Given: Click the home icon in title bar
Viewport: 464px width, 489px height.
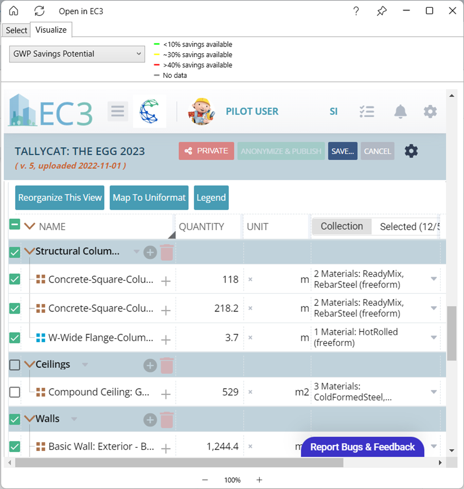Looking at the screenshot, I should (14, 11).
